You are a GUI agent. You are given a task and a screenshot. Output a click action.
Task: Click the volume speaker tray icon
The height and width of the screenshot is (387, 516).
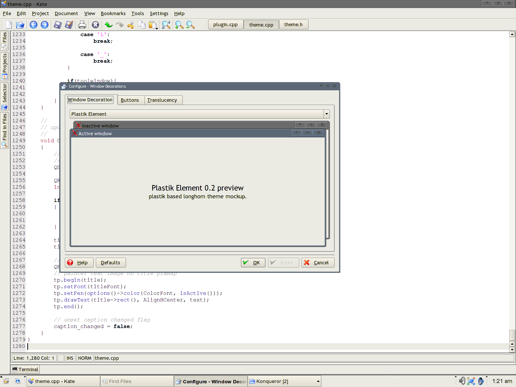coord(462,381)
